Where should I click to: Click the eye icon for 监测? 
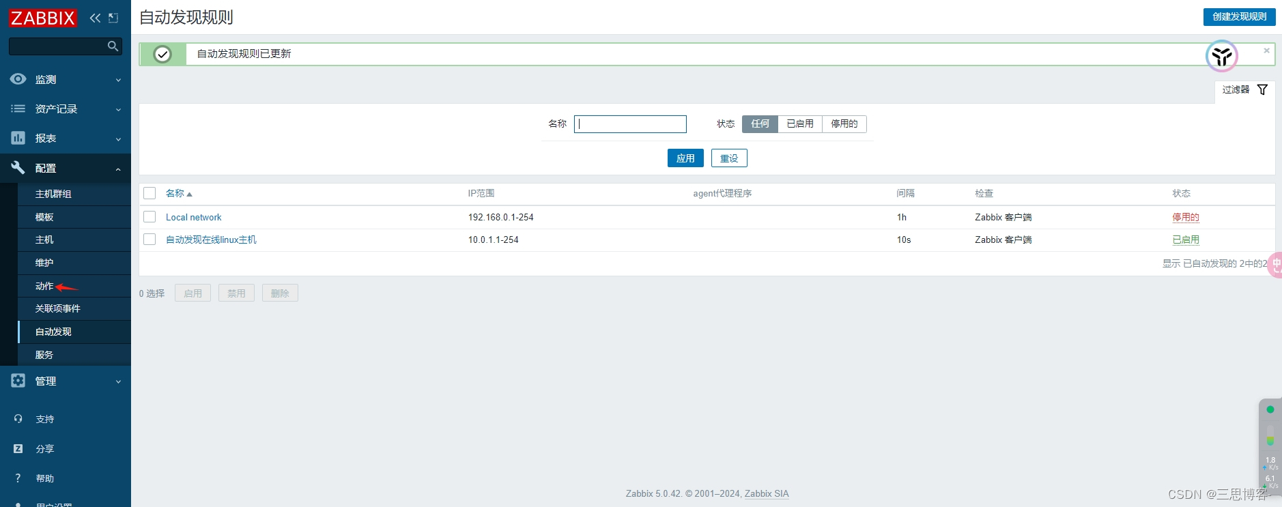[18, 79]
